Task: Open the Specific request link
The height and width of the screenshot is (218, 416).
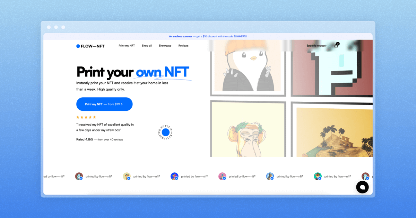Action: pos(316,45)
